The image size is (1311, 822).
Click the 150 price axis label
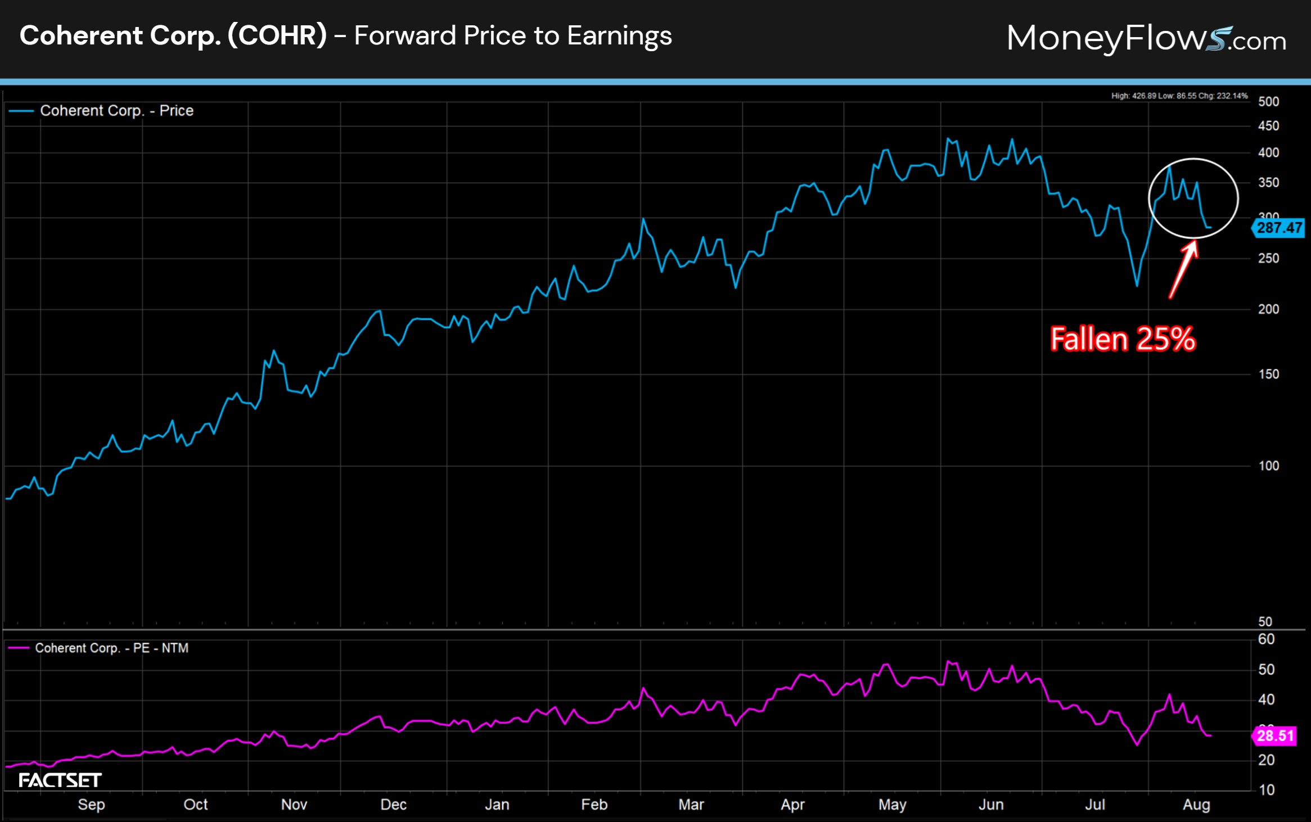[1269, 374]
